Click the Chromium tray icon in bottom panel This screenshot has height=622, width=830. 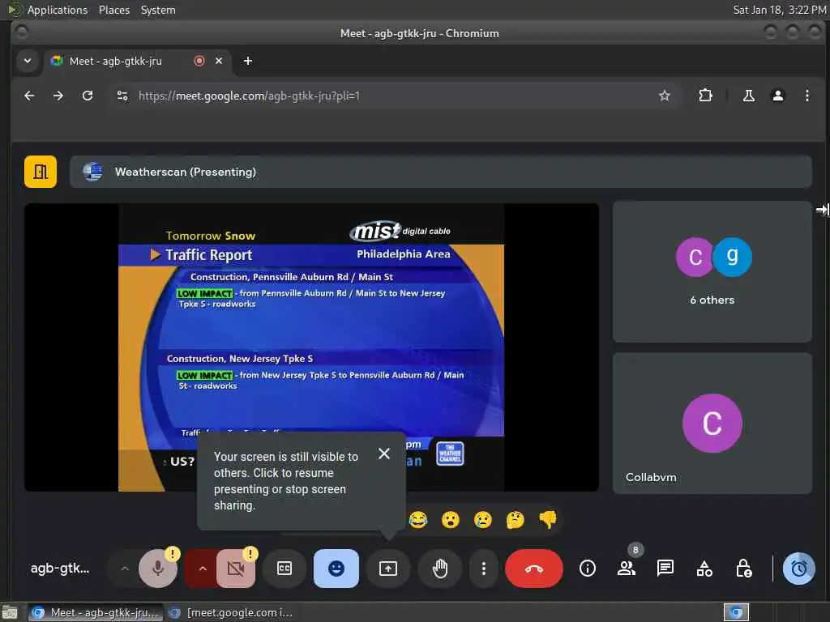736,612
